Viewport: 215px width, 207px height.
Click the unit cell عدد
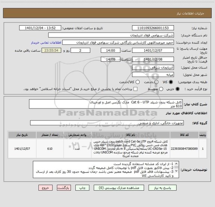[78, 149]
